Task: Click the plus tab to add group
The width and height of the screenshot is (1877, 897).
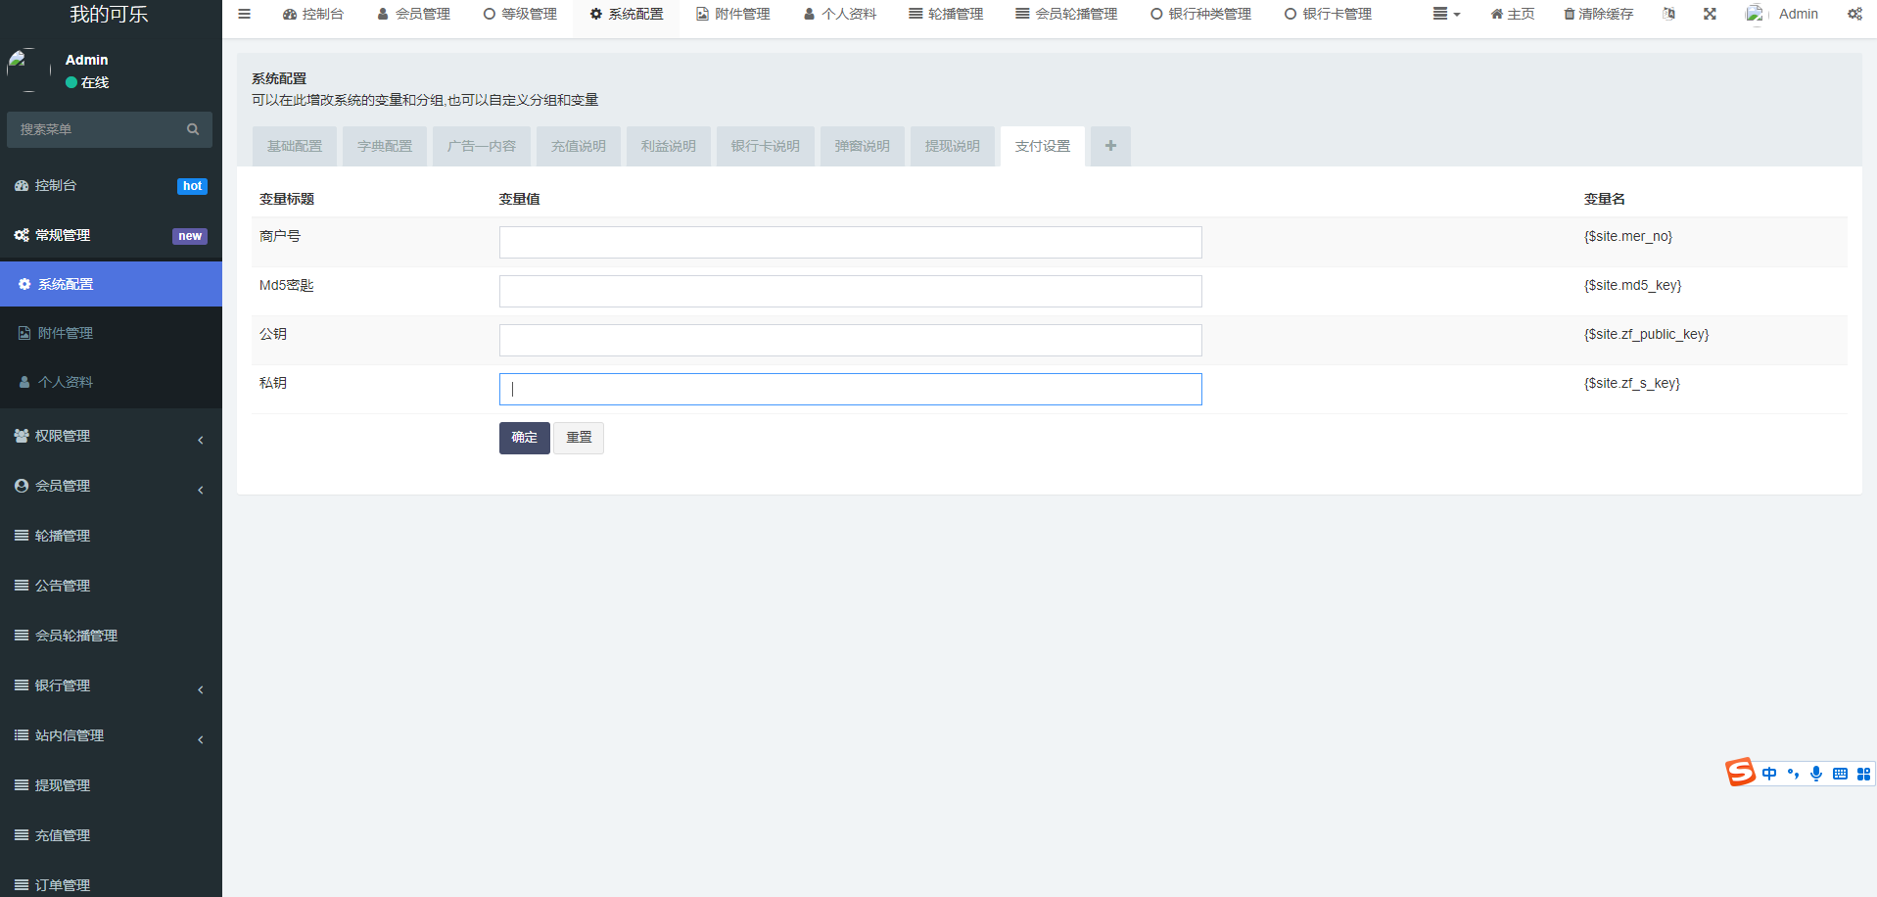Action: click(x=1110, y=146)
